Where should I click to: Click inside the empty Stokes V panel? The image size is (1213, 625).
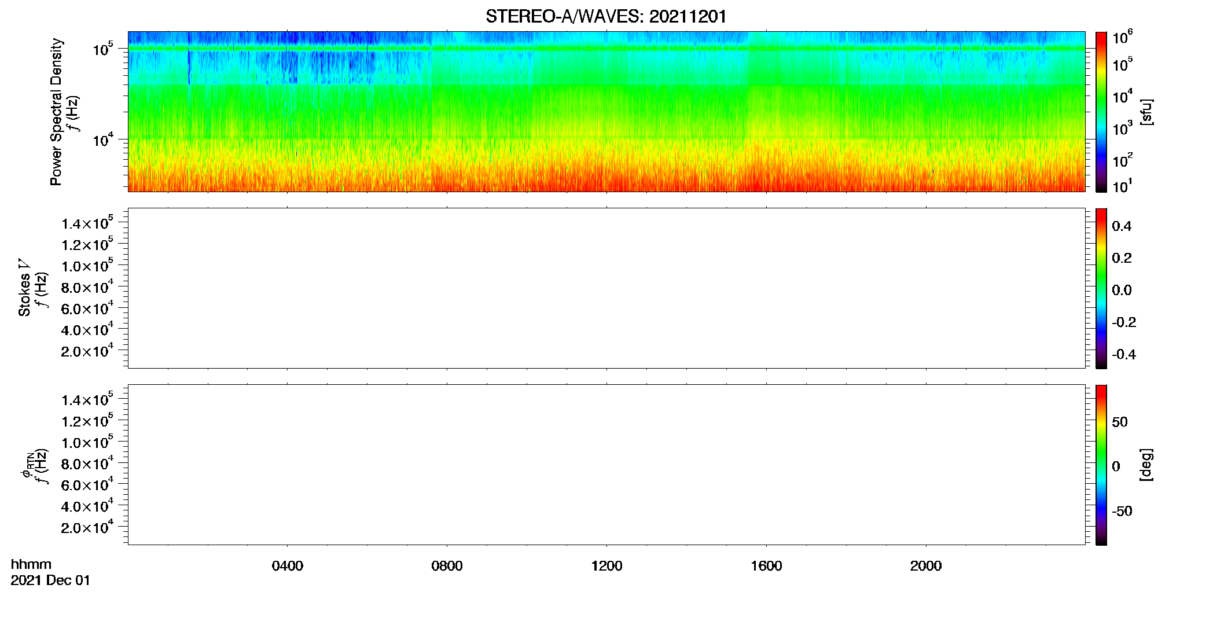click(x=606, y=288)
